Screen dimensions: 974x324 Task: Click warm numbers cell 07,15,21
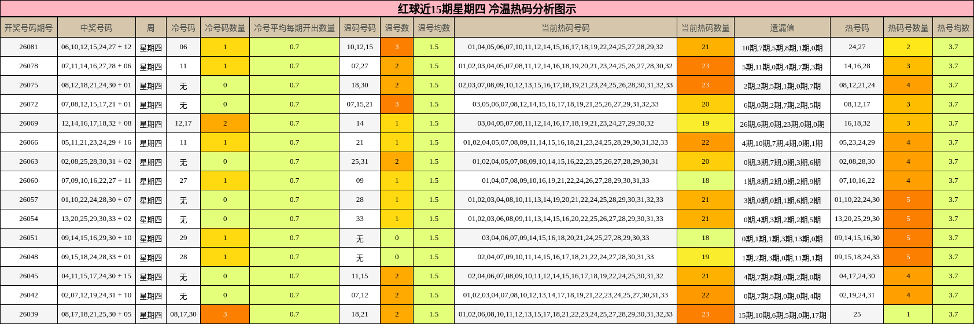point(360,104)
